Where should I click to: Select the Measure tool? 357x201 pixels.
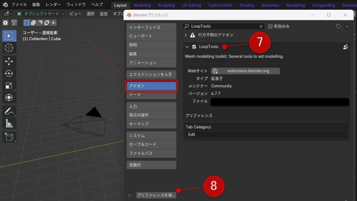pyautogui.click(x=9, y=122)
